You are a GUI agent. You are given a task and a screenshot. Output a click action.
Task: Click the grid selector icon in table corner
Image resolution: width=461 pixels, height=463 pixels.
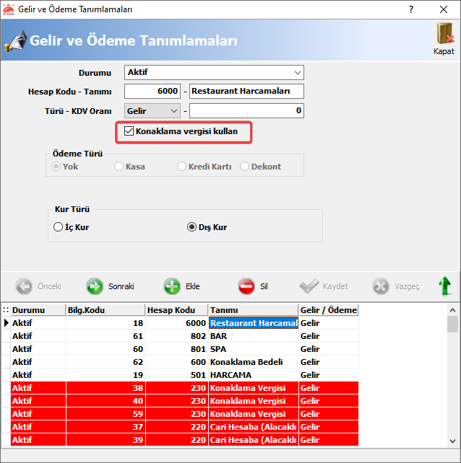pyautogui.click(x=6, y=310)
